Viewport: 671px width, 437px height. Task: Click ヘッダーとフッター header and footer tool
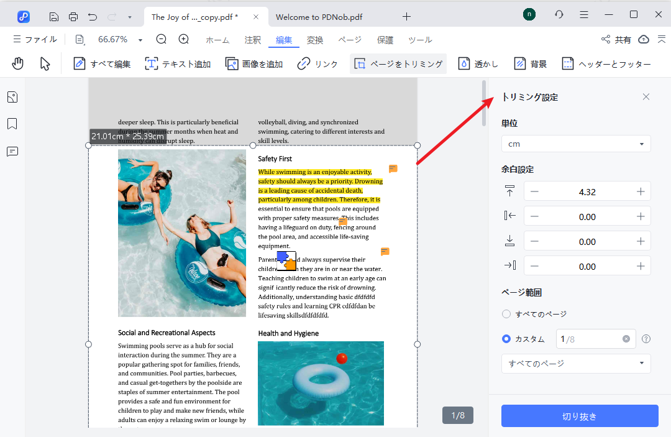click(606, 64)
